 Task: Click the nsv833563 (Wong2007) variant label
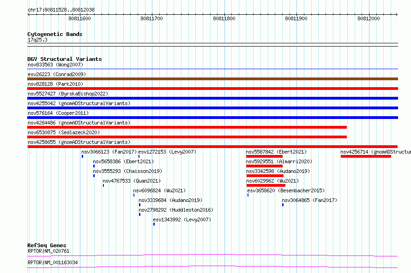tap(55, 65)
